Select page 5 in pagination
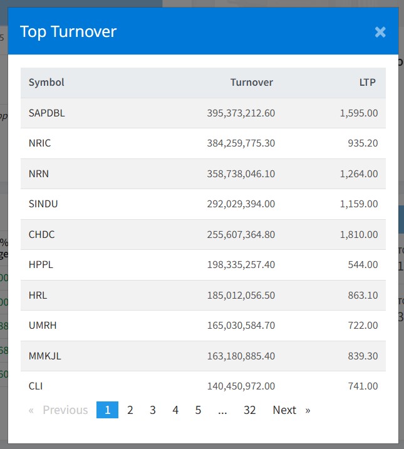The width and height of the screenshot is (404, 449). (x=198, y=410)
